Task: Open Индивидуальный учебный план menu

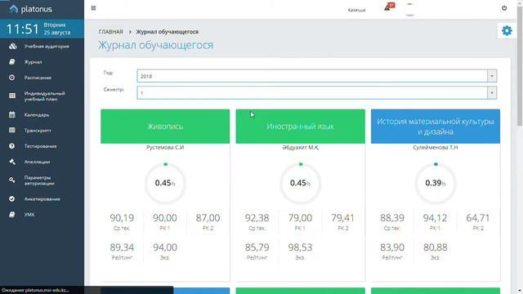Action: click(45, 96)
